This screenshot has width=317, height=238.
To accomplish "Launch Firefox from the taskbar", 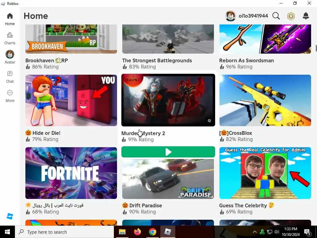I will [x=137, y=232].
